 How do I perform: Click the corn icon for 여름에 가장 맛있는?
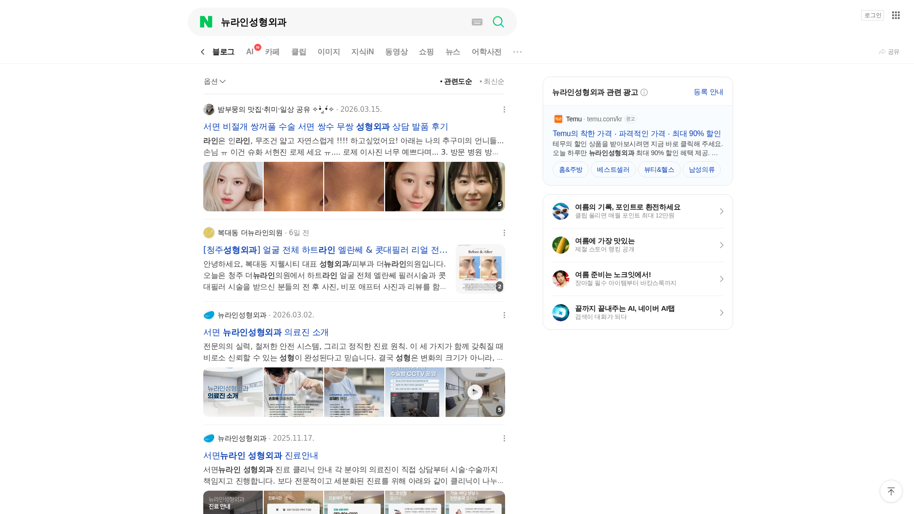pos(561,245)
